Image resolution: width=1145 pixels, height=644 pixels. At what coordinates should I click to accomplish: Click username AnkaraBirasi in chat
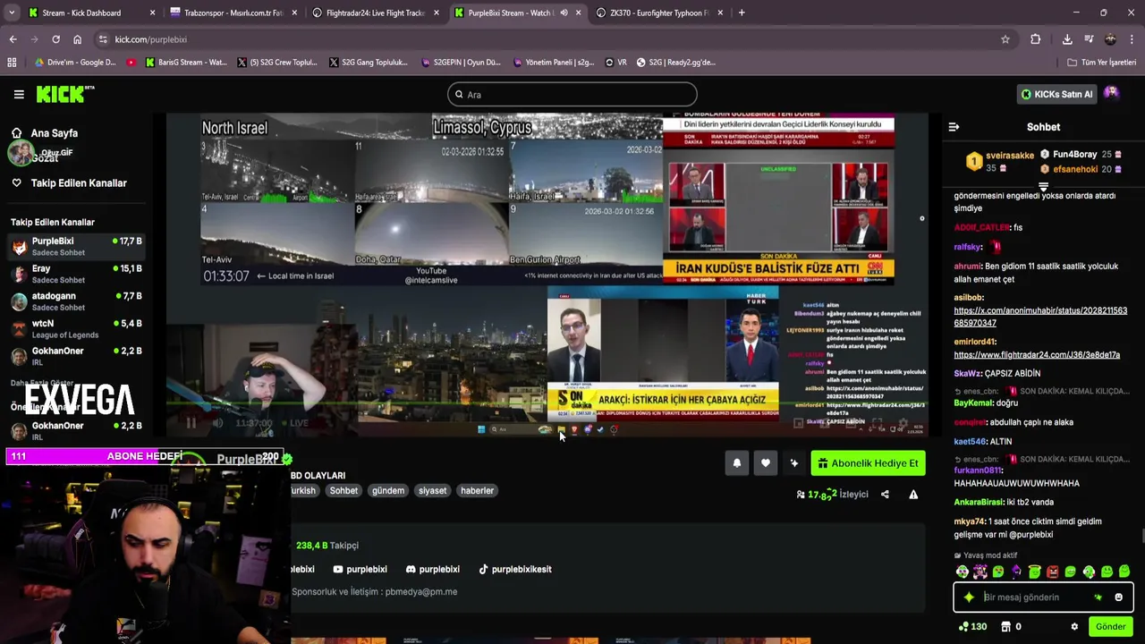pyautogui.click(x=979, y=502)
